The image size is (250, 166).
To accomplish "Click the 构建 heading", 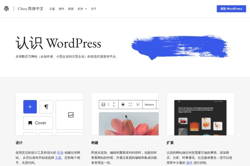I will click(95, 143).
